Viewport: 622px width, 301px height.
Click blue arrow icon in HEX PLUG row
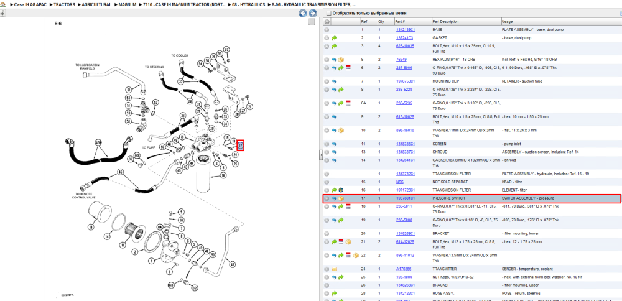click(334, 60)
